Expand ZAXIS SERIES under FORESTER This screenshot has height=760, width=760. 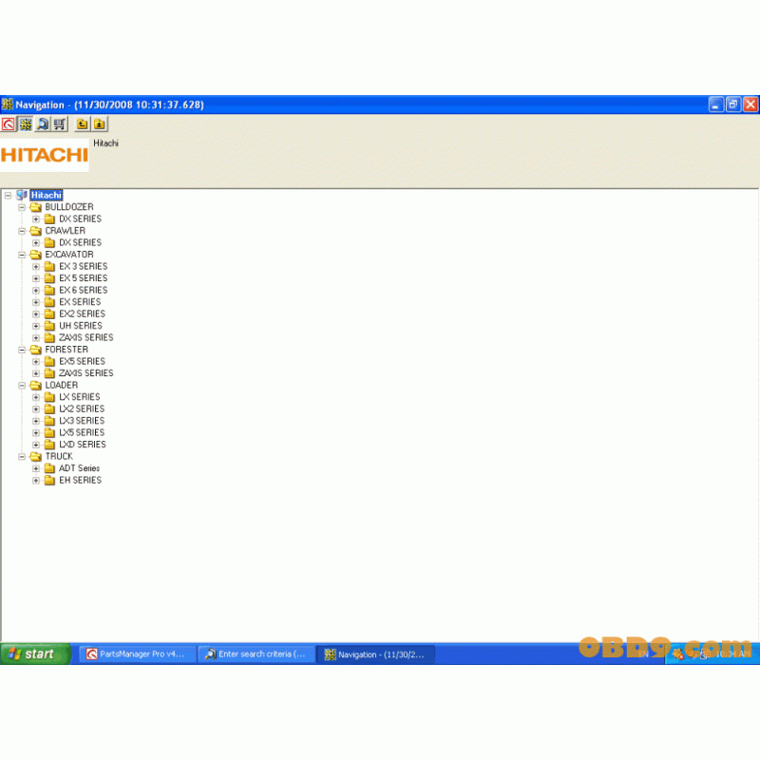36,373
